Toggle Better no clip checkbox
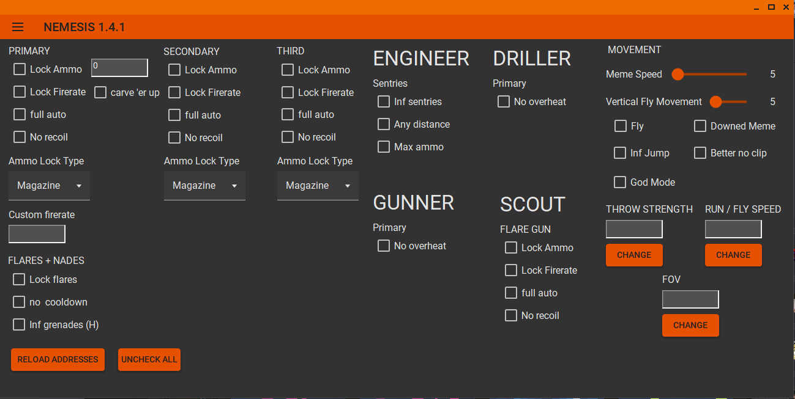This screenshot has width=795, height=399. [700, 153]
